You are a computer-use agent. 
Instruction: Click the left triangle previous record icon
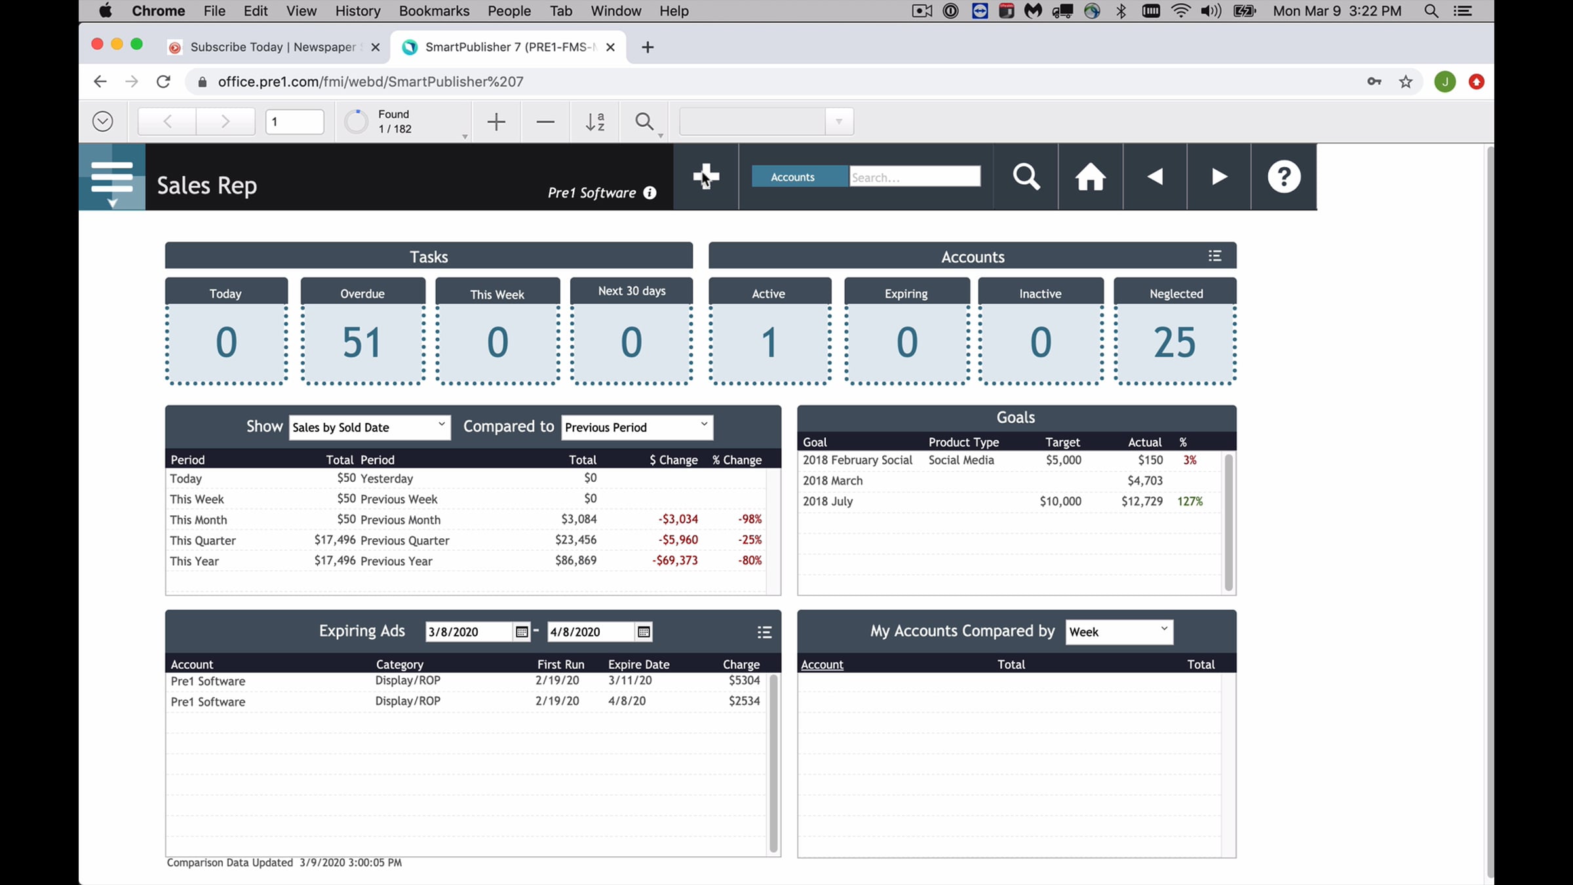1155,176
